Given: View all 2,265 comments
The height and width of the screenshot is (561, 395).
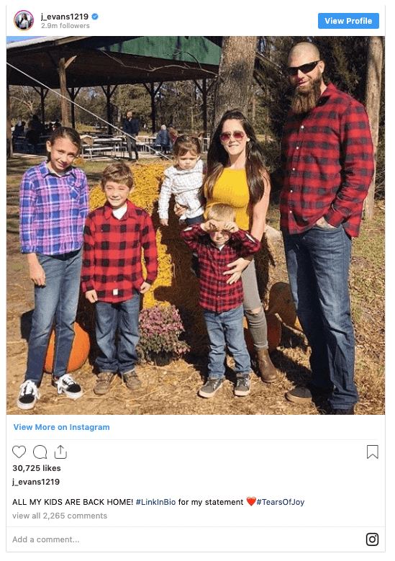Looking at the screenshot, I should (60, 516).
